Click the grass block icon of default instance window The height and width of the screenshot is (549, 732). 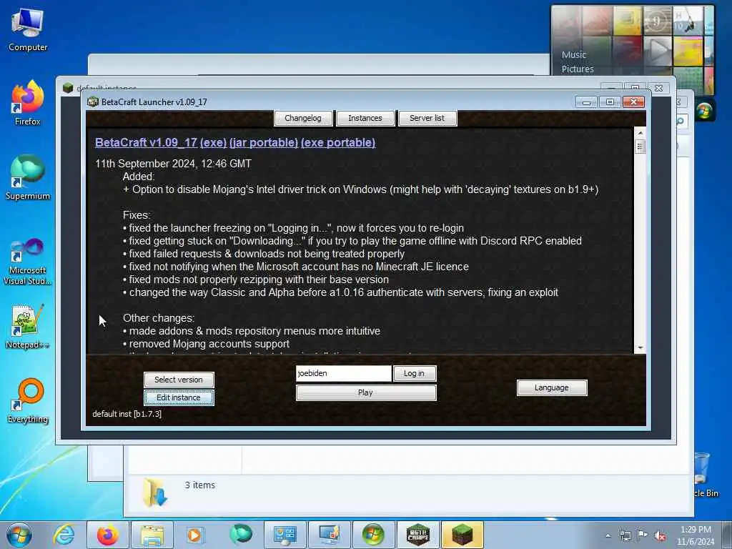tap(68, 88)
